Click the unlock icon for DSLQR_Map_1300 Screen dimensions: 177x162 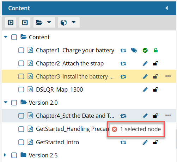[x=155, y=89]
